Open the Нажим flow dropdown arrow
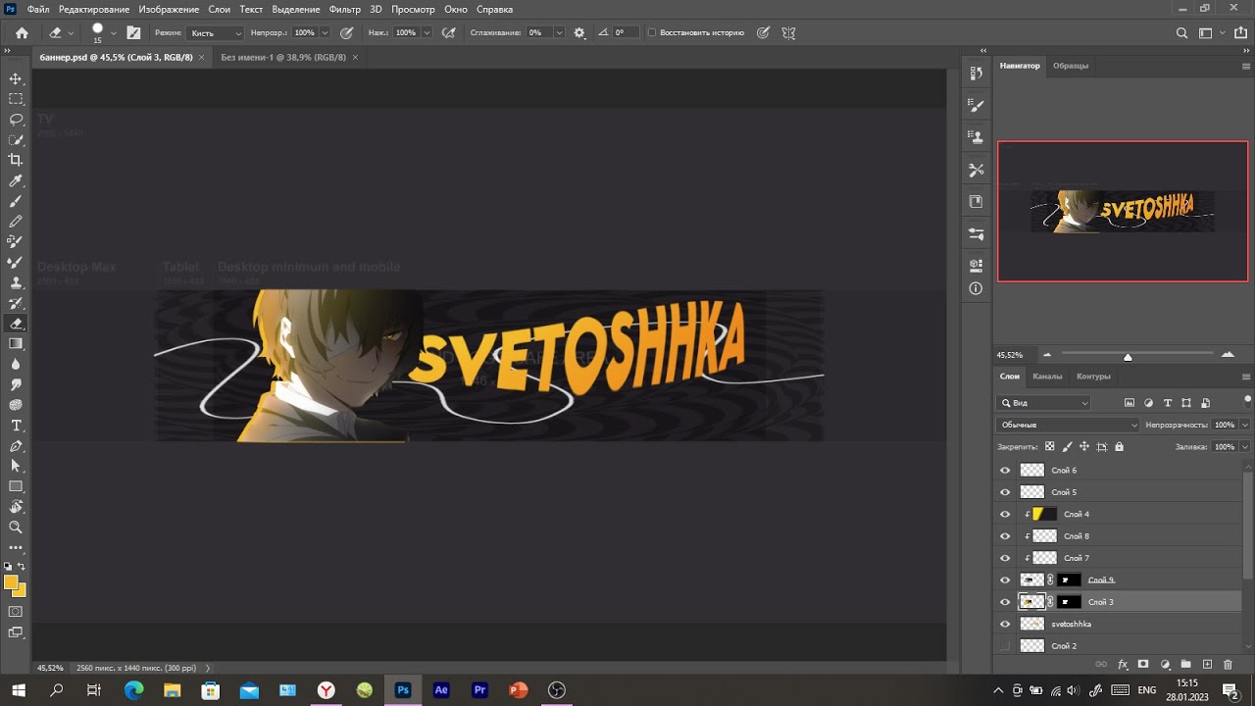This screenshot has width=1255, height=706. [x=426, y=32]
